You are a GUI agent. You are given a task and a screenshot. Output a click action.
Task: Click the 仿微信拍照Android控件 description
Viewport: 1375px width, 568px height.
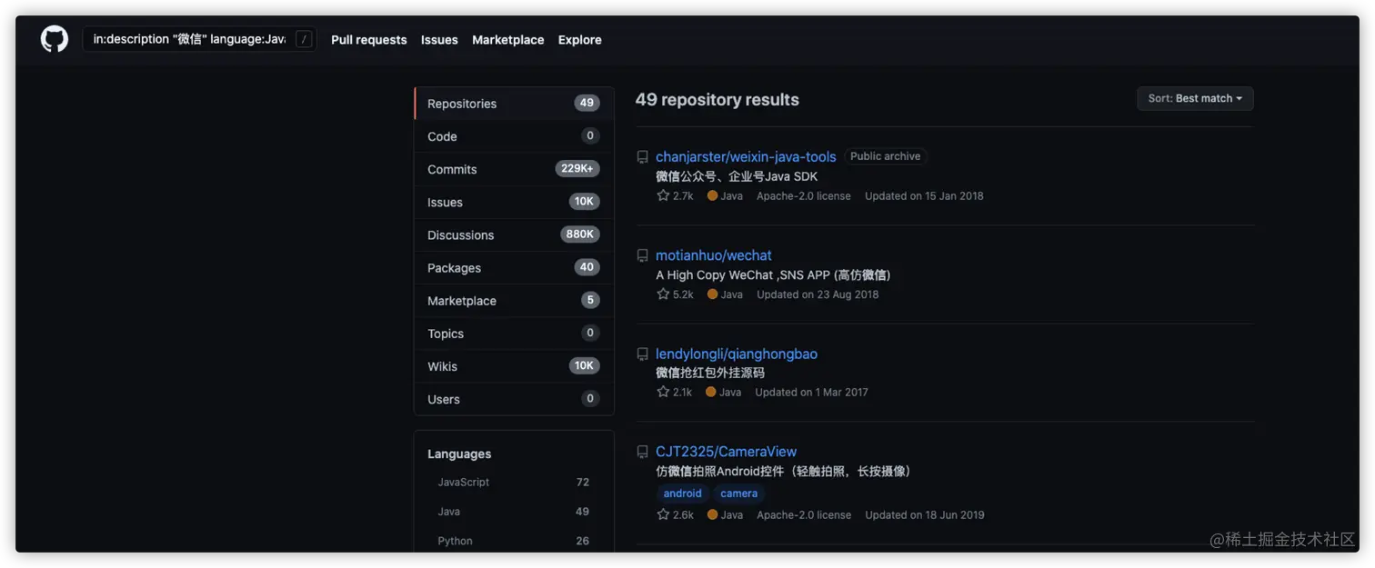(783, 471)
